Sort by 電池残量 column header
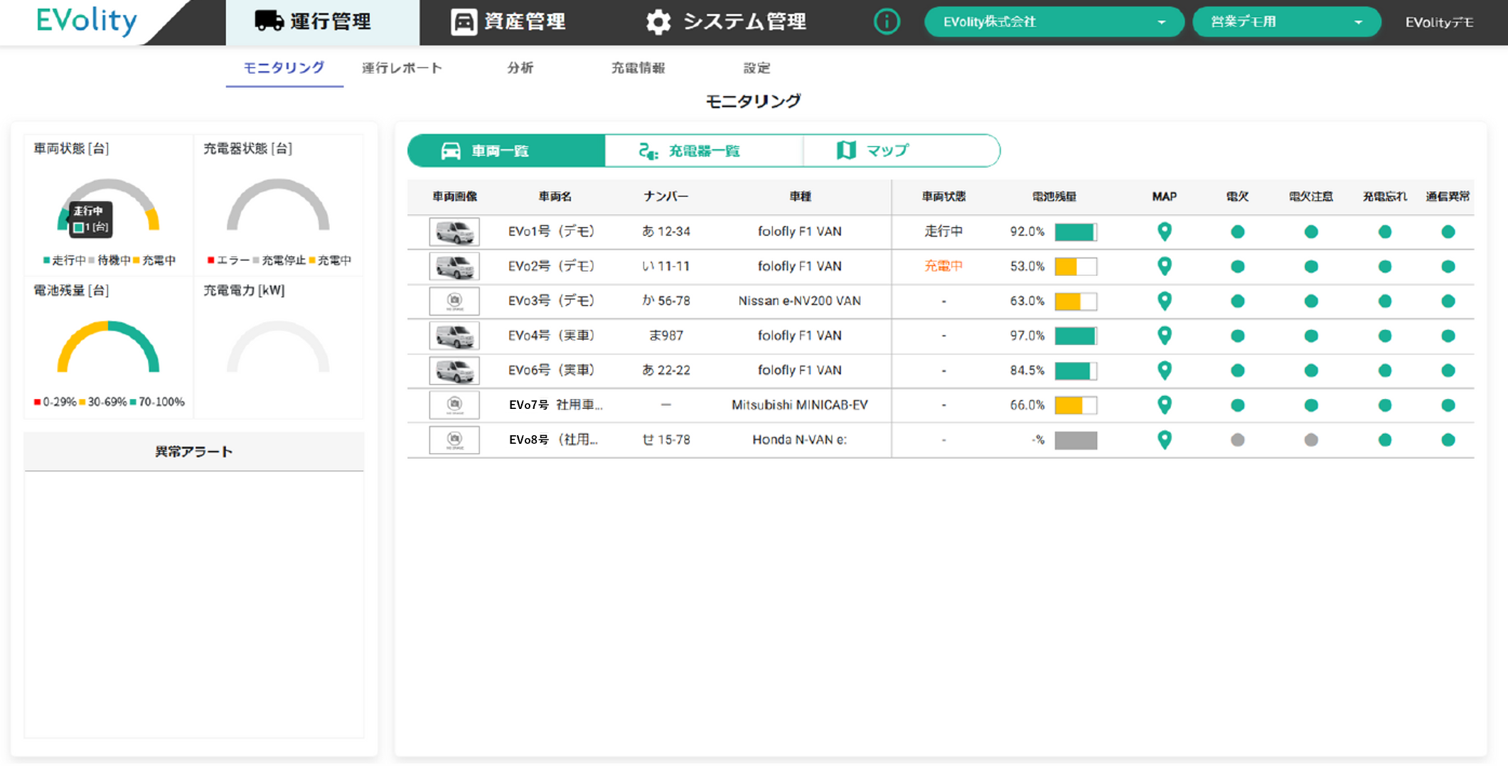1508x783 pixels. (x=1054, y=196)
